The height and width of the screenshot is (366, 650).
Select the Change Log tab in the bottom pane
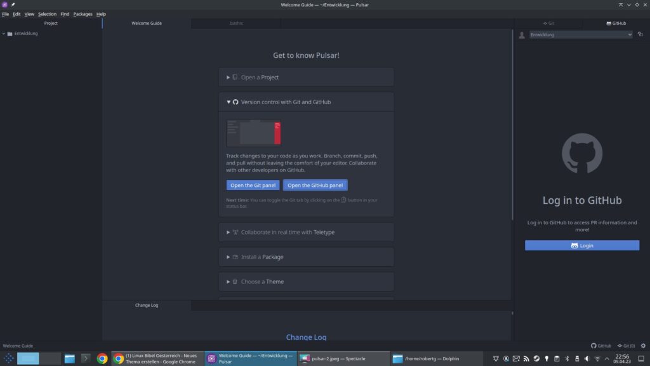tap(147, 306)
